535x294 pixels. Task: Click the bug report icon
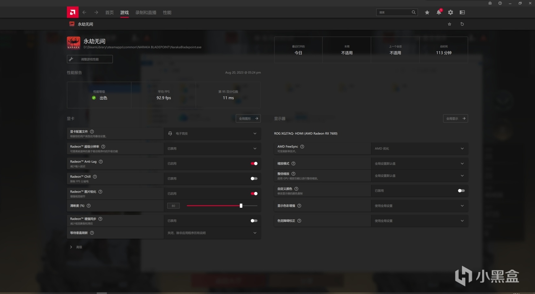[x=490, y=3]
